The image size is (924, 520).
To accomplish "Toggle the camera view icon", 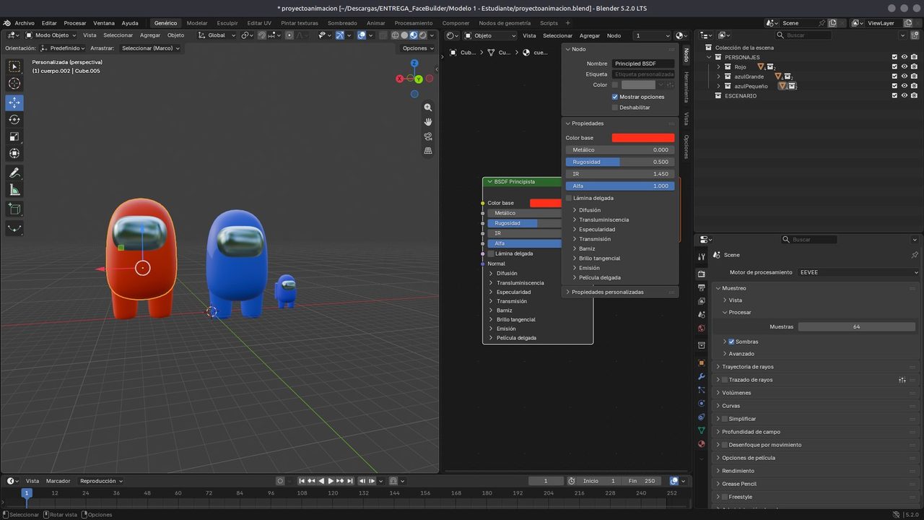I will [x=428, y=136].
